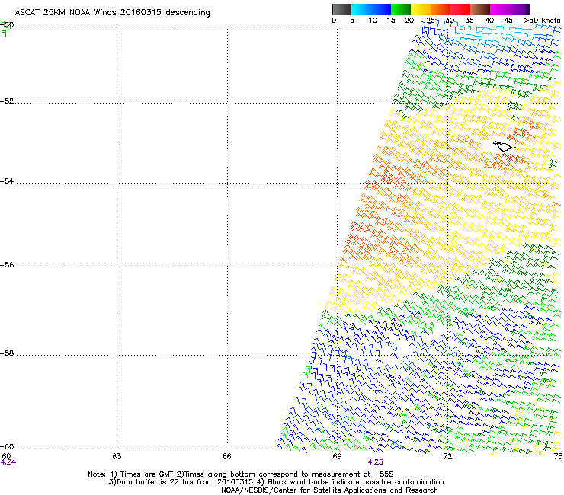Click the black island outline on the map
This screenshot has width=564, height=495.
pyautogui.click(x=504, y=145)
